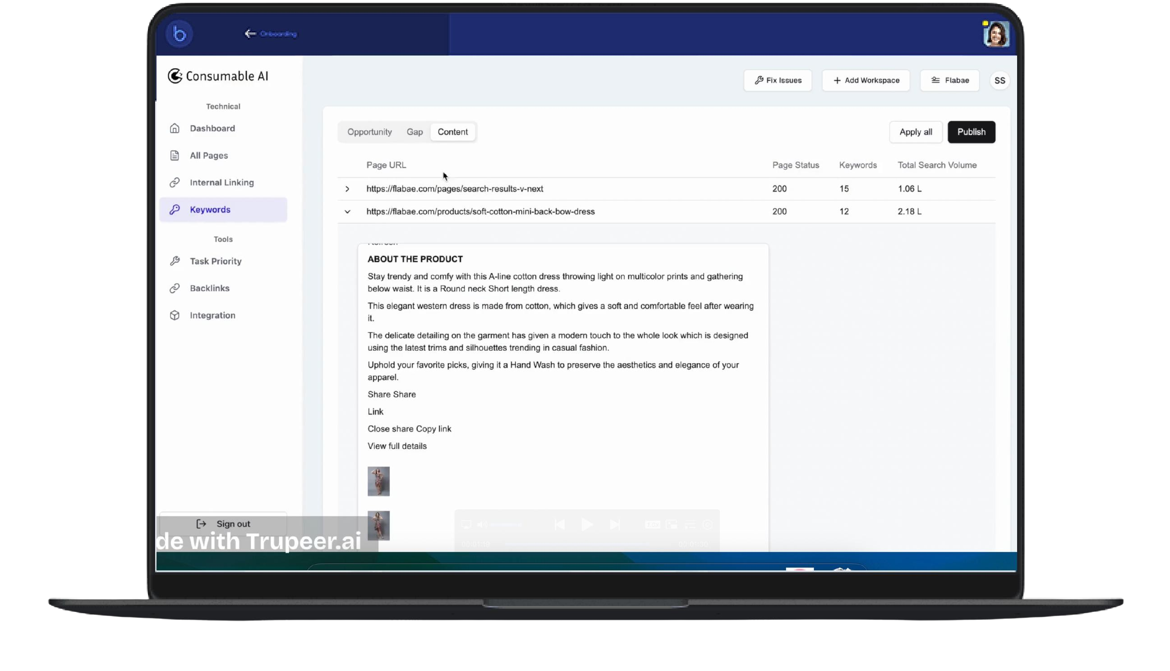The image size is (1170, 671).
Task: Click the keywords count 12
Action: tap(844, 211)
